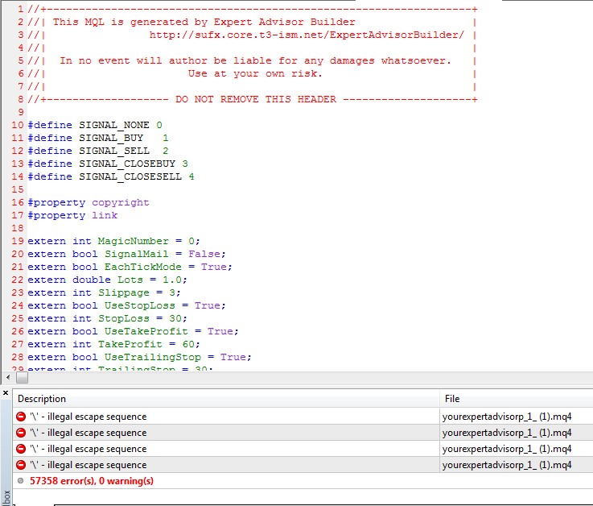593x506 pixels.
Task: Sort errors by the Description column header
Action: click(x=42, y=399)
